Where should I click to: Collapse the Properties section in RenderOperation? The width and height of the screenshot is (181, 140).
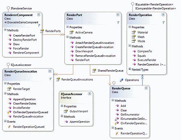click(130, 27)
